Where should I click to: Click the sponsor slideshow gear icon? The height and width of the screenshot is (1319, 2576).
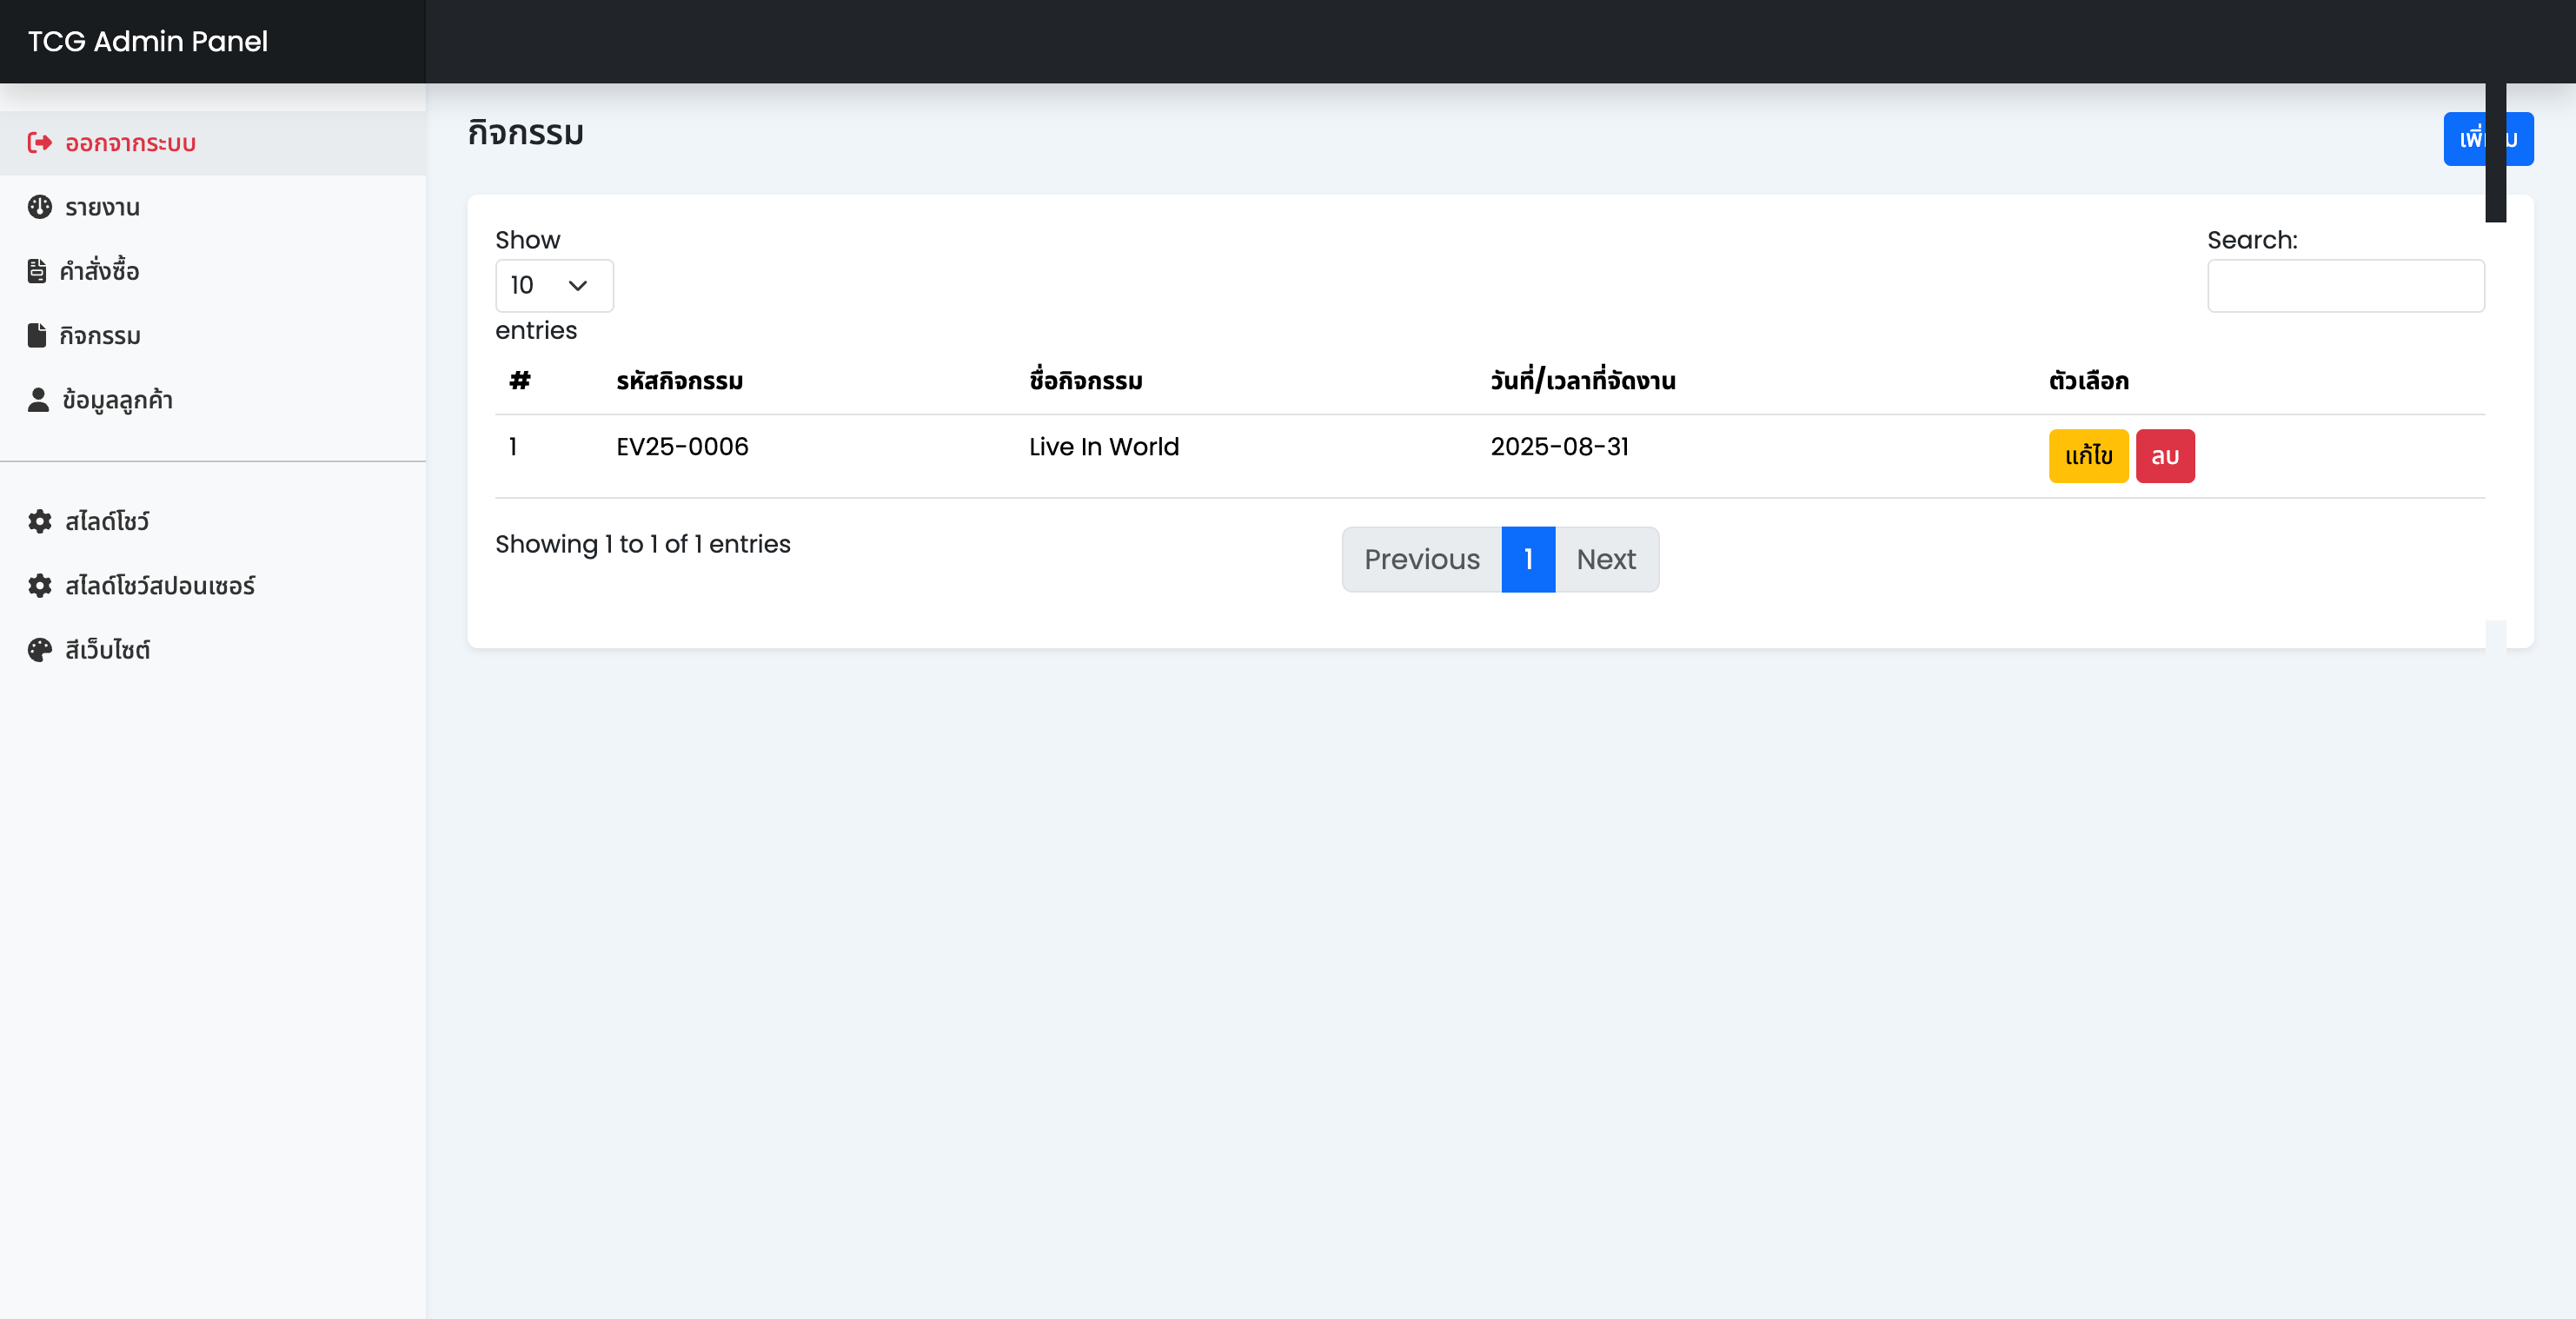point(39,585)
